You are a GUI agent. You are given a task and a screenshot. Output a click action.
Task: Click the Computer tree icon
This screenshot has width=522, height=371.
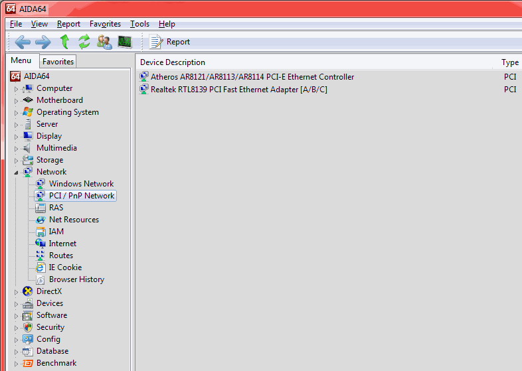(x=28, y=88)
